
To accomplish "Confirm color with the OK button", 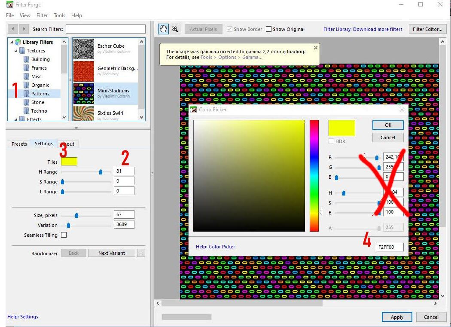I will click(x=388, y=125).
